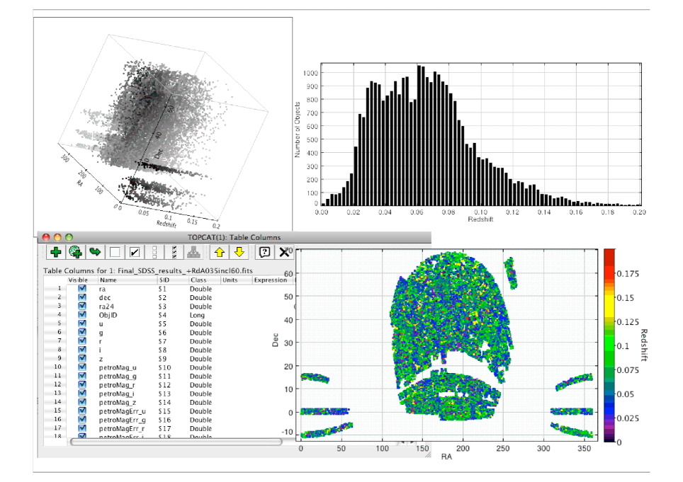The image size is (683, 482).
Task: Click the add sky coordinates globe icon
Action: click(x=76, y=253)
